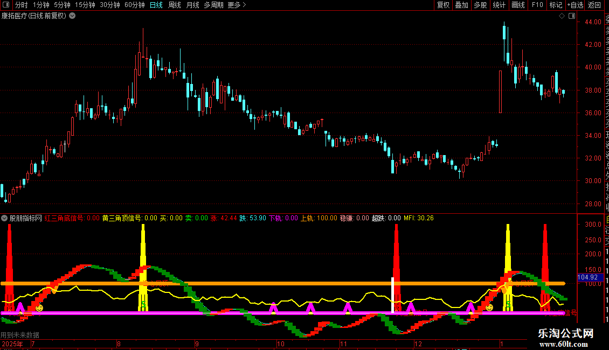Expand the 股朋指标网 indicator dropdown
The image size is (609, 350).
click(4, 218)
